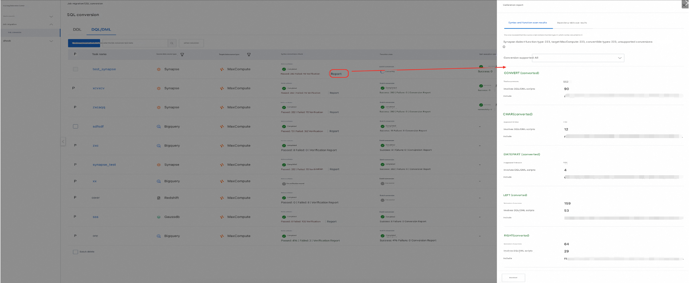The height and width of the screenshot is (283, 689).
Task: Open the xcvxcv task link
Action: click(99, 88)
